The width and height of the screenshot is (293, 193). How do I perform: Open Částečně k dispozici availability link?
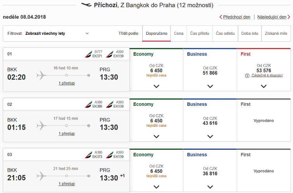[x=267, y=75]
